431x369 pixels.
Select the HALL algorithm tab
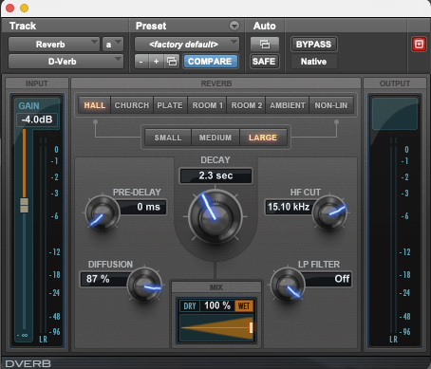pyautogui.click(x=95, y=105)
